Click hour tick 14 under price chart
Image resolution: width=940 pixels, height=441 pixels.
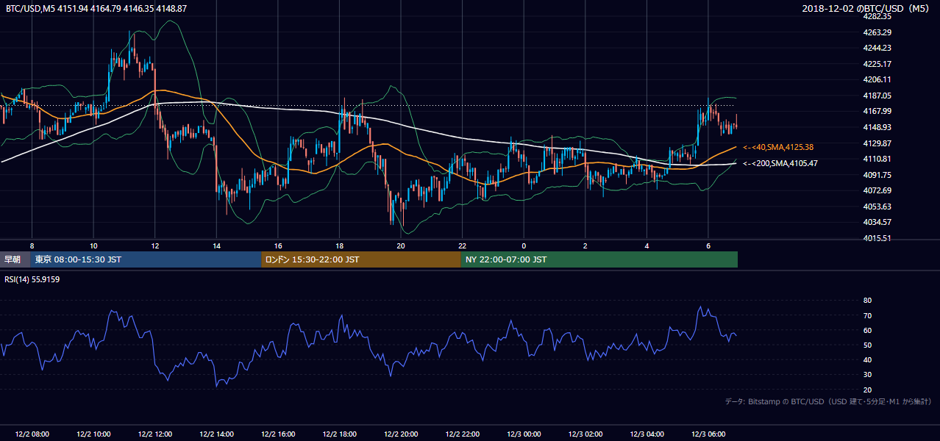[x=216, y=245]
